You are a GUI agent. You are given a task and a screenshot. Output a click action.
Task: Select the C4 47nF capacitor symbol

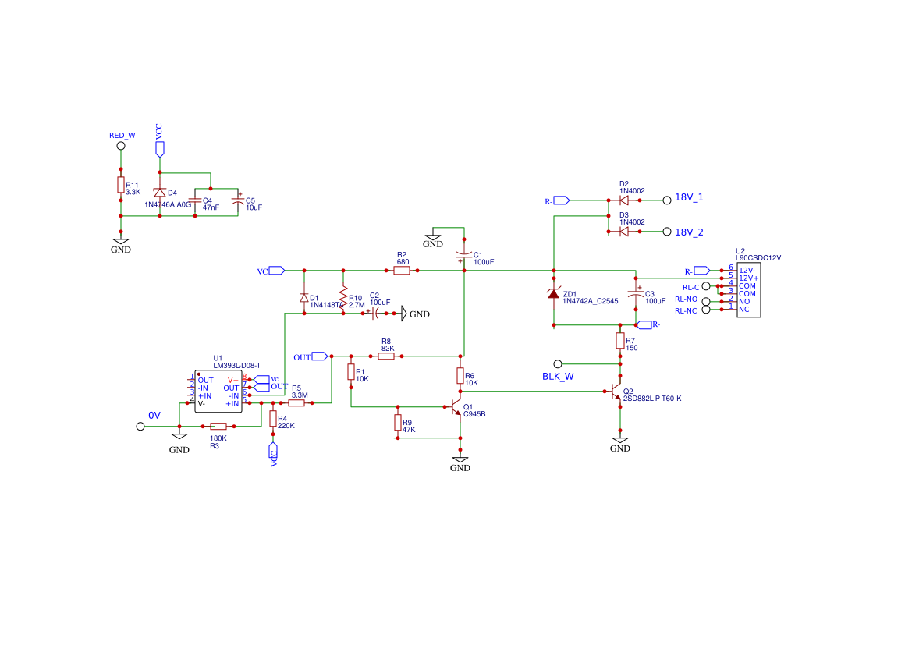pos(195,200)
